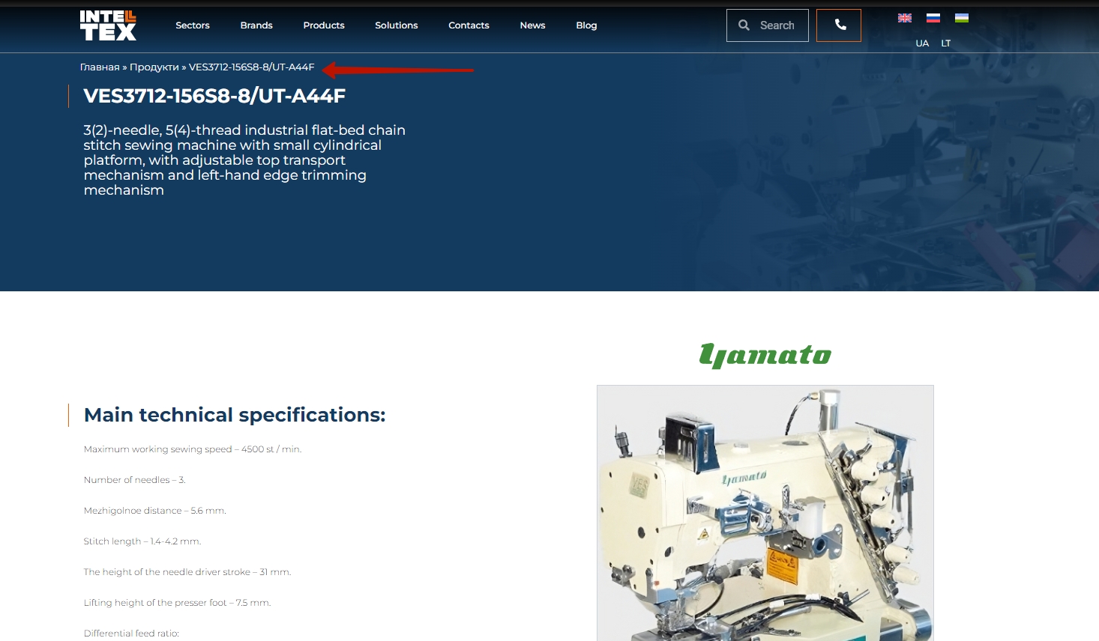Click the sewing machine product image
Screen dimensions: 1099x641
765,513
